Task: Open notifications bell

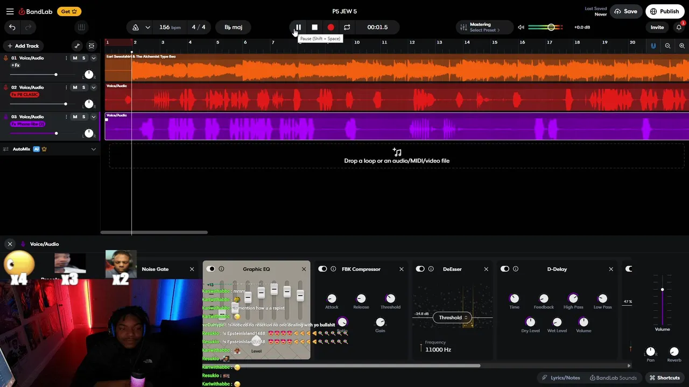Action: [679, 27]
